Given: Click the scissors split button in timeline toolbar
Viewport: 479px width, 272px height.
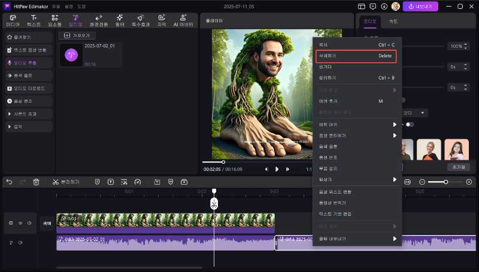Looking at the screenshot, I should coord(66,182).
